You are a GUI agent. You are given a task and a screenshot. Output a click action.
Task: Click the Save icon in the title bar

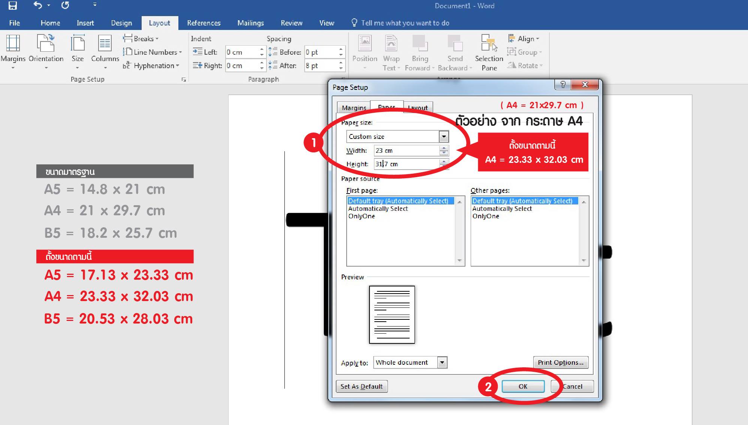click(x=13, y=5)
